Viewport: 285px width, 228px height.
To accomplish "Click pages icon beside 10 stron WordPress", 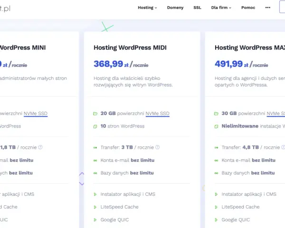I will pos(95,126).
